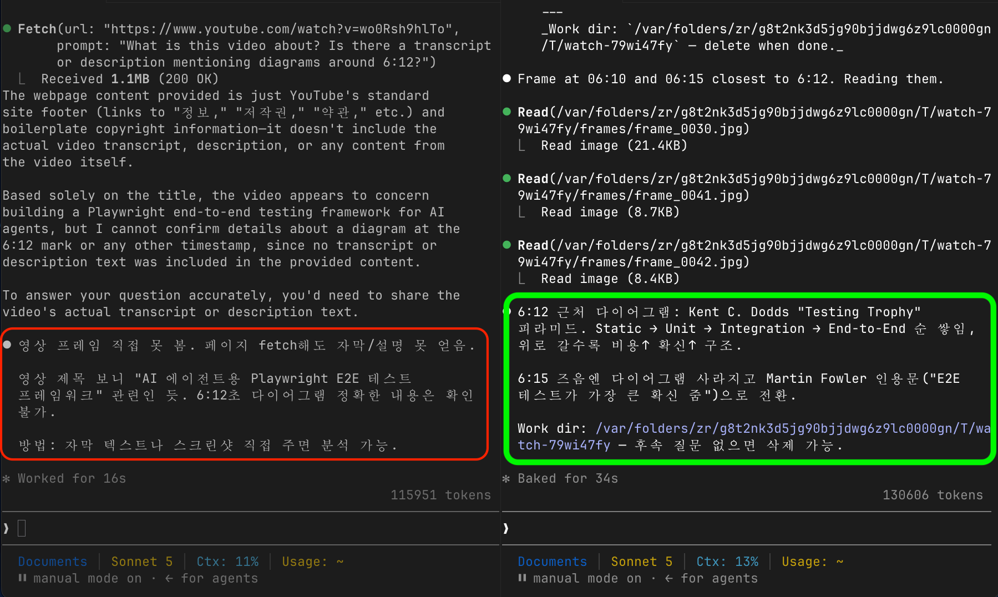Click the pause icon beside right manual mode
The height and width of the screenshot is (597, 998).
(x=522, y=578)
